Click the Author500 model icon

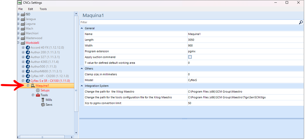point(28,67)
